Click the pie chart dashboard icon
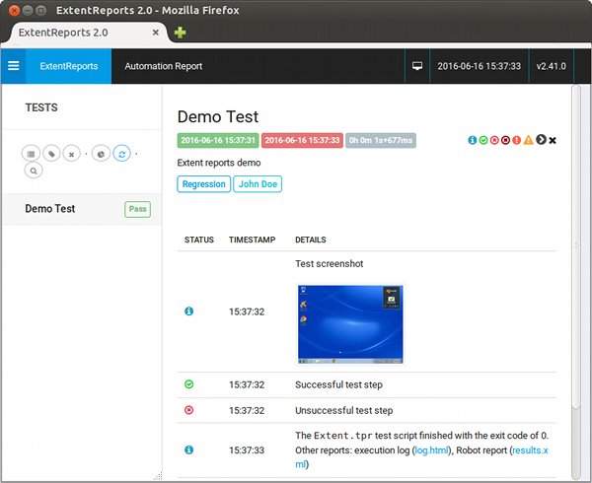592x483 pixels. click(101, 154)
